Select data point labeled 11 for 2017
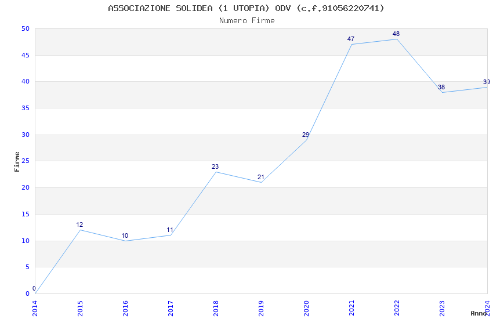Screen dimensions: 493x319 point(170,230)
